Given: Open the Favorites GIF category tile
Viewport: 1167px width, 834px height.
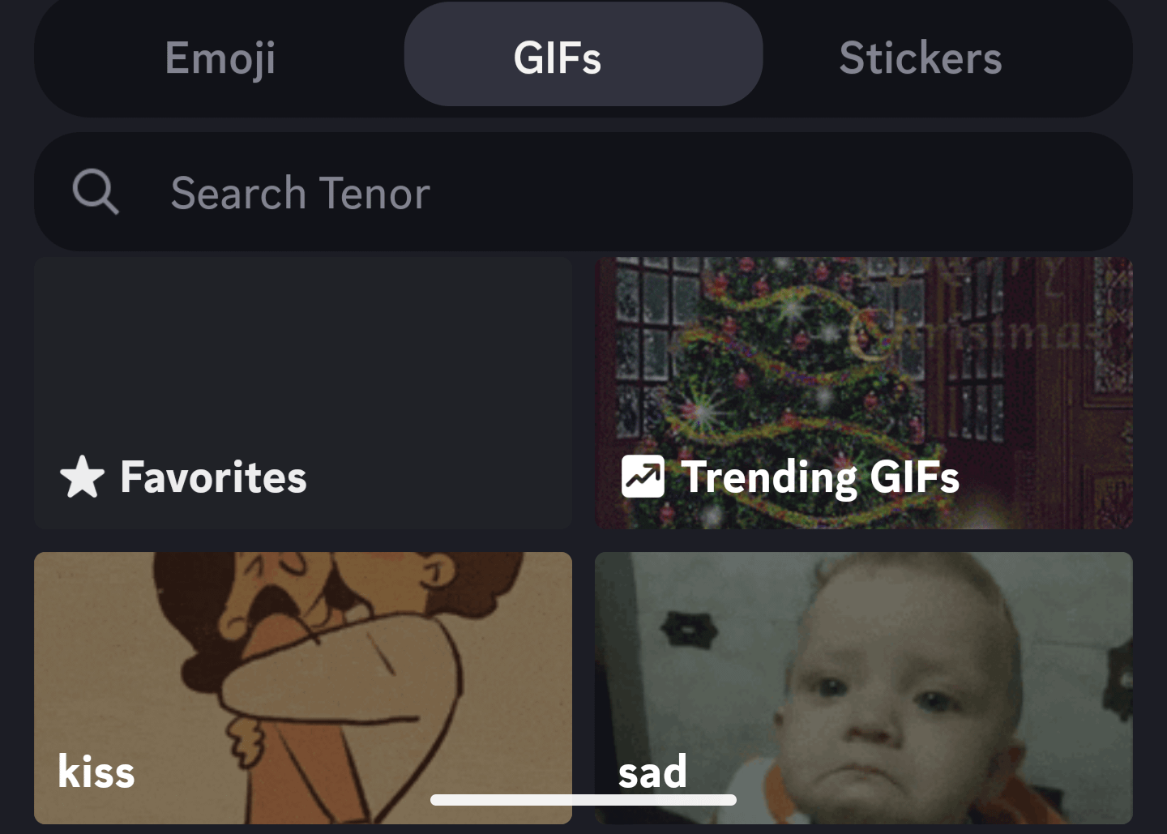Looking at the screenshot, I should tap(303, 393).
